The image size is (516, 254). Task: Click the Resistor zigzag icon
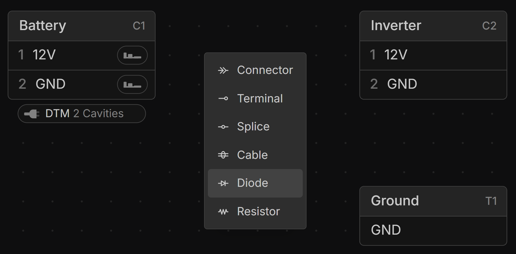[223, 212]
